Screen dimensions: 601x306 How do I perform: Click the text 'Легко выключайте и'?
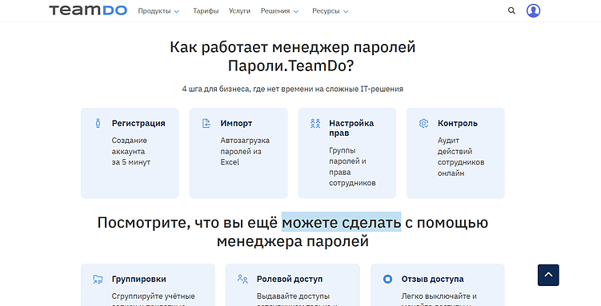[x=439, y=296]
